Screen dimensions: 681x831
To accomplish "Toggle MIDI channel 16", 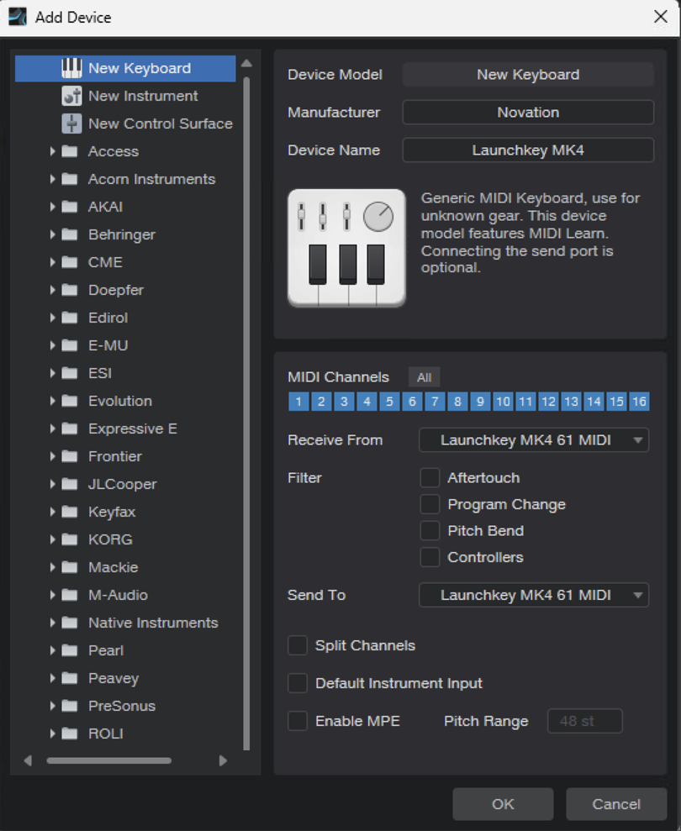I will (x=639, y=402).
